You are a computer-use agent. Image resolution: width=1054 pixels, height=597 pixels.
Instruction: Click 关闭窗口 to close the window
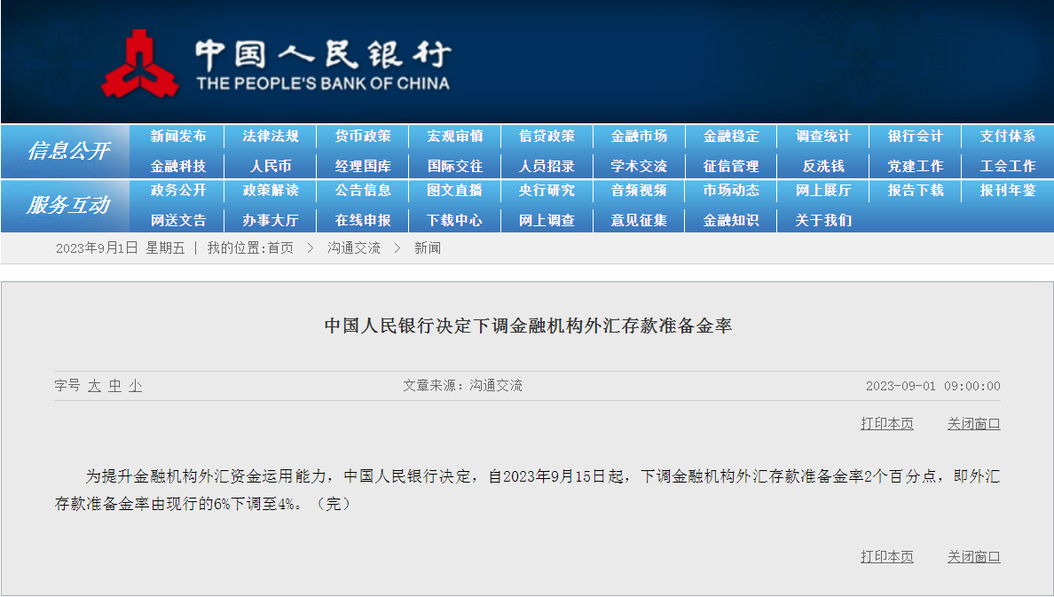(x=974, y=424)
